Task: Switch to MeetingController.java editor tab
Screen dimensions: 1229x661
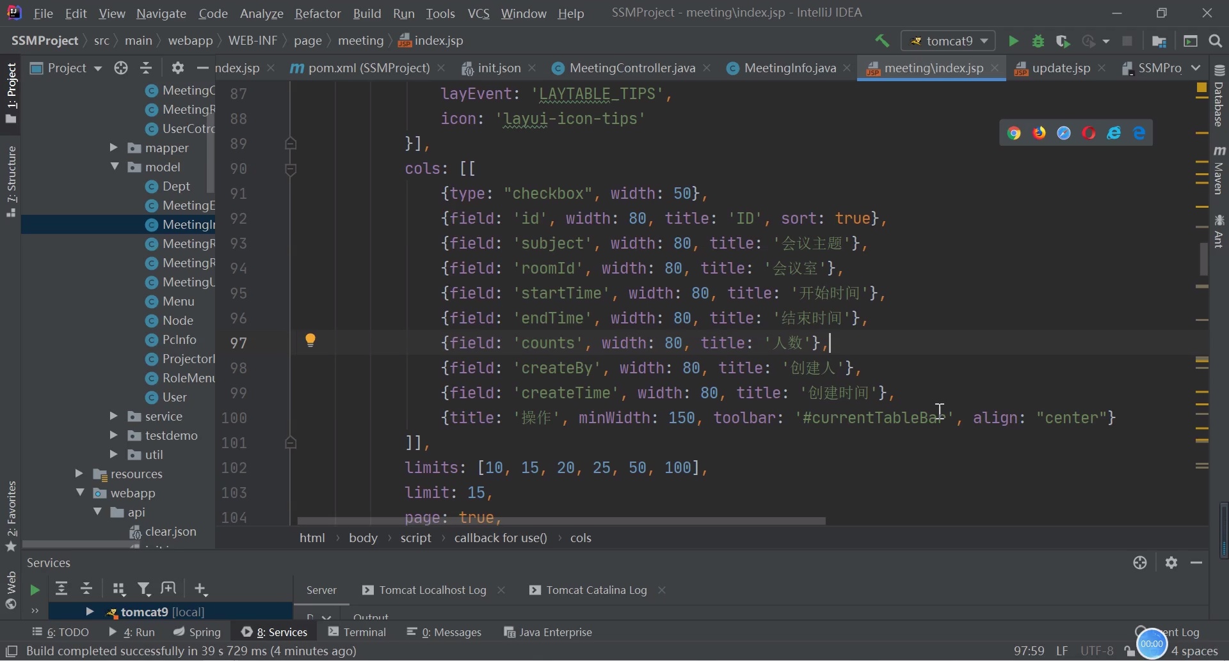Action: [632, 68]
